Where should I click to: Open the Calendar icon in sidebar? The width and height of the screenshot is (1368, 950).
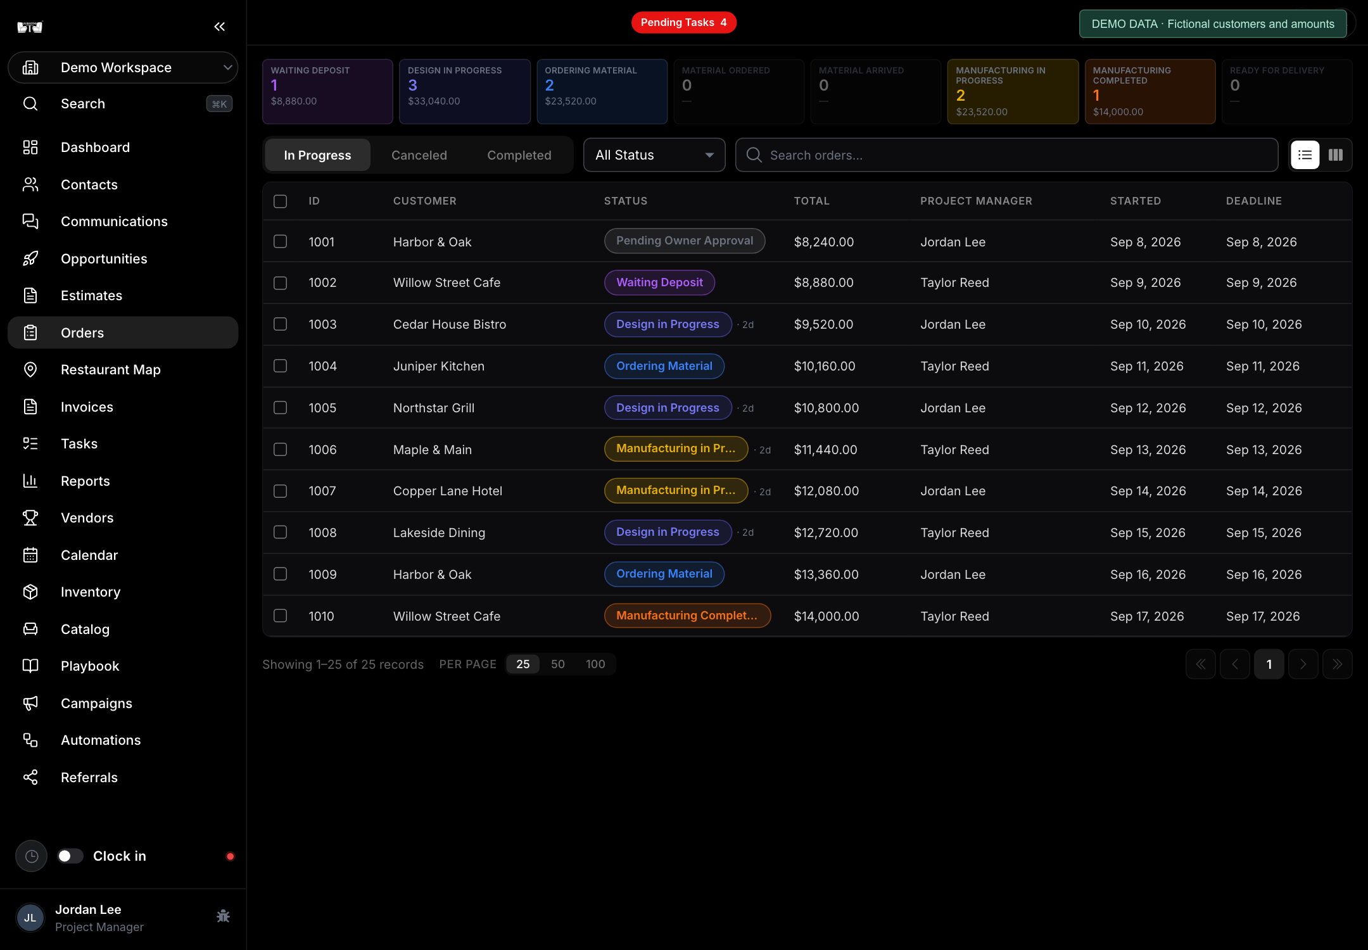pos(30,555)
